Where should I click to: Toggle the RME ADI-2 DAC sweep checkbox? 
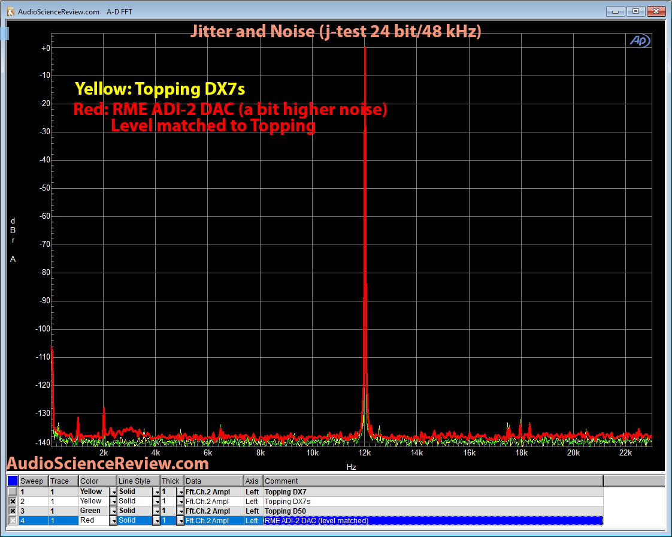point(13,520)
